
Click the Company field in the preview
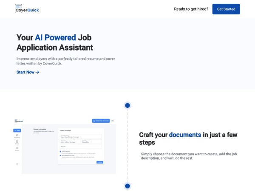91,141
